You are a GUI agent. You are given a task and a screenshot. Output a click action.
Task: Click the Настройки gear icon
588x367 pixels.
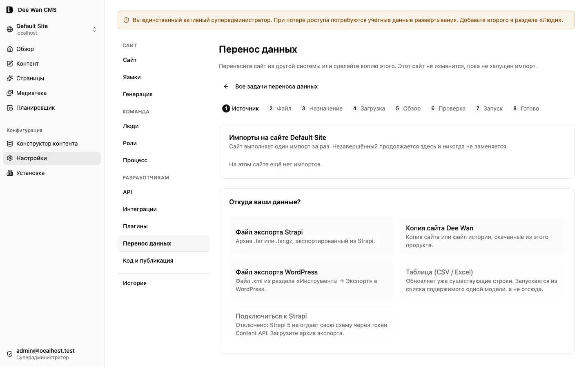point(10,158)
